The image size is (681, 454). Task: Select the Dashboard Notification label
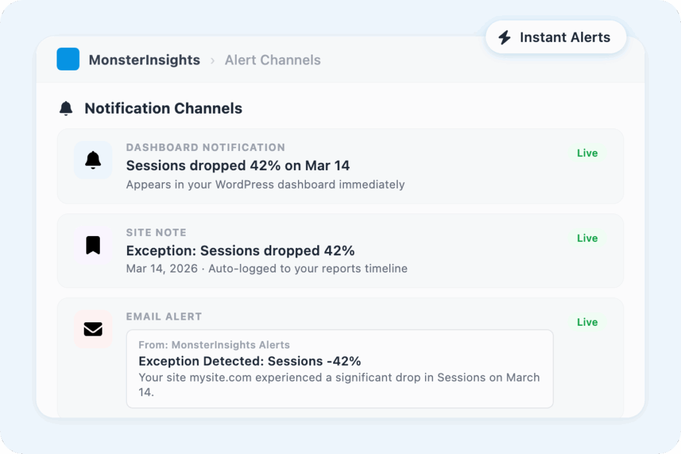[x=205, y=148]
